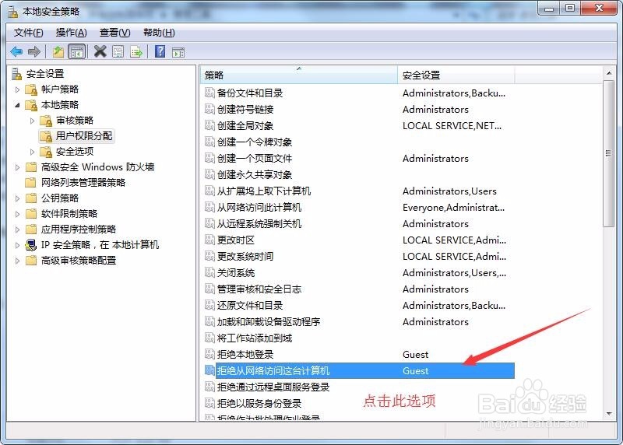This screenshot has height=445, width=623.
Task: Open the 帮助(H) menu
Action: [159, 33]
